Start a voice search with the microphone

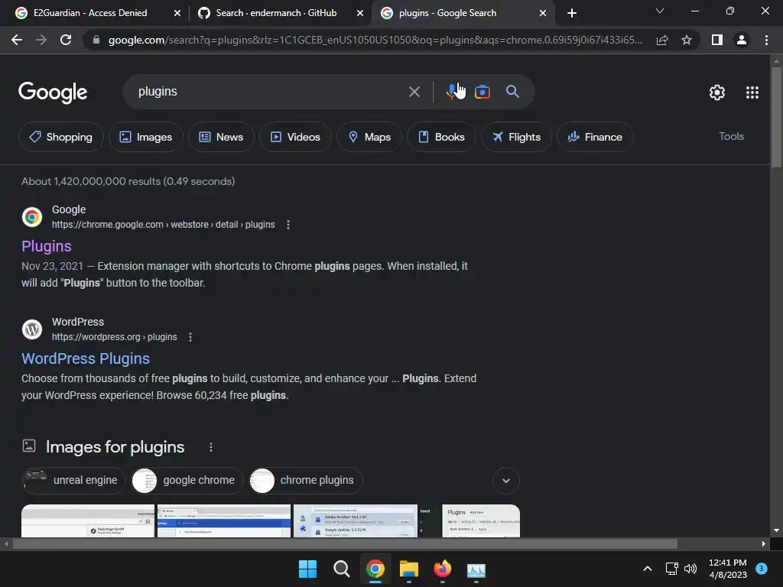click(453, 92)
